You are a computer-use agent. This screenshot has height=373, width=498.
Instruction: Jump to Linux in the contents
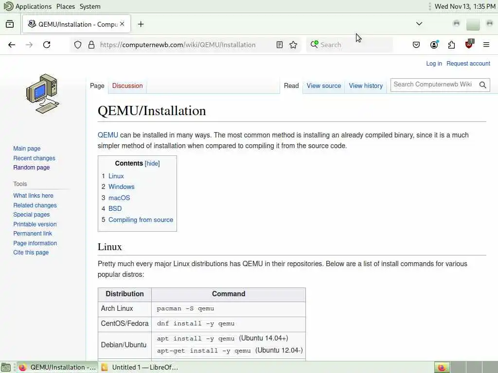(116, 176)
